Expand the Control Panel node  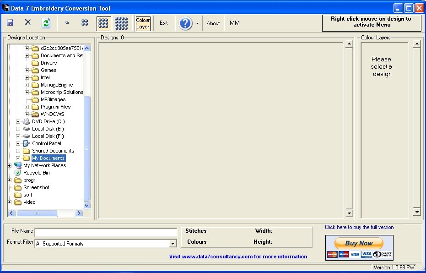pos(18,143)
